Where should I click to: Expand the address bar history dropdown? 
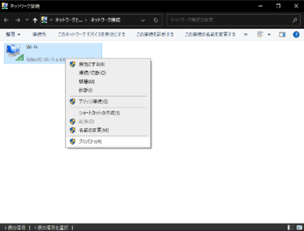(143, 21)
